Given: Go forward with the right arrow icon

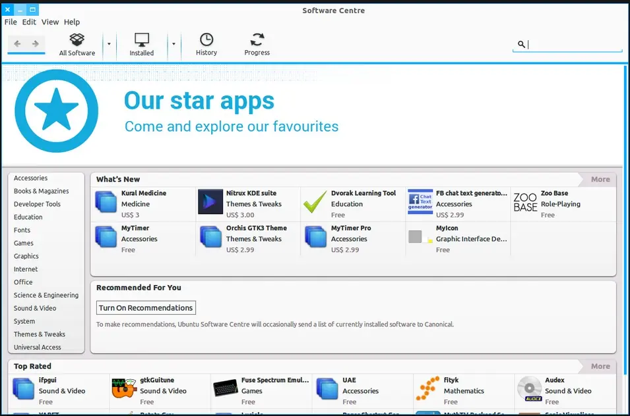Looking at the screenshot, I should tap(36, 43).
